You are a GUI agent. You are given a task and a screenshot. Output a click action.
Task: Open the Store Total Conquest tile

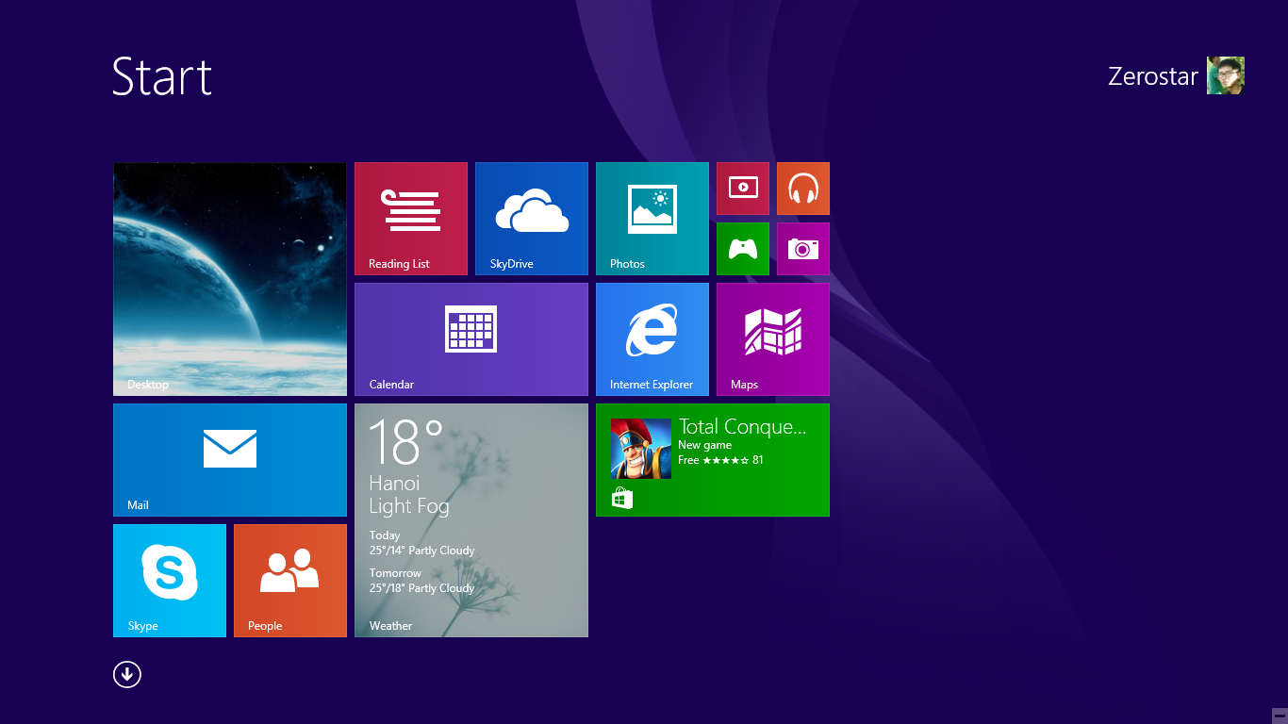coord(713,460)
